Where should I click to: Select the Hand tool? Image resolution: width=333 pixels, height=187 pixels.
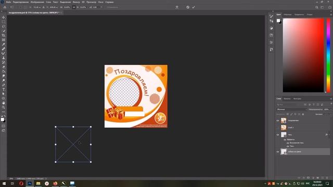point(4,103)
